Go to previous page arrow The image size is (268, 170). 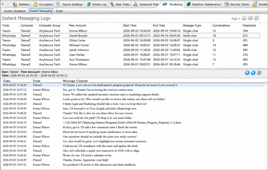(x=250, y=18)
